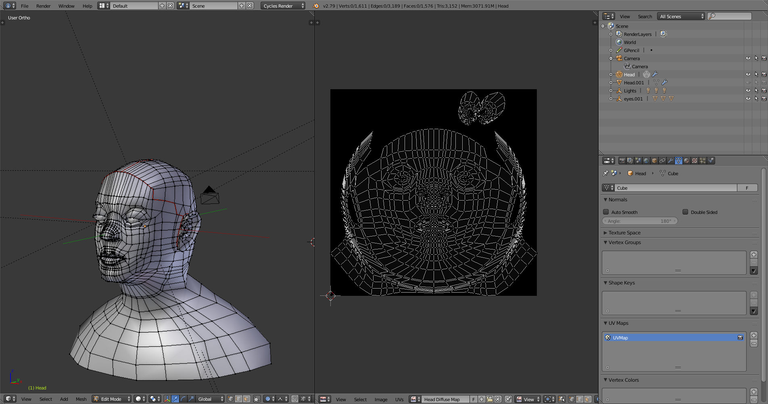Open the Scene properties tab icon
768x404 pixels.
638,161
